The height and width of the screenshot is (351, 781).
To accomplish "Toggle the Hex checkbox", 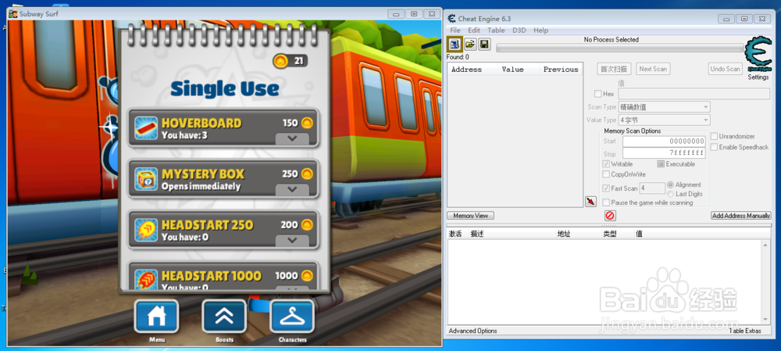I will 597,94.
